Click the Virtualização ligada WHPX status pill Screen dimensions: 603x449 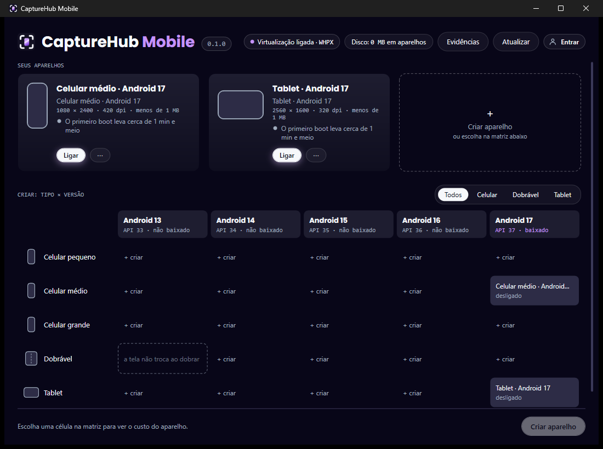pyautogui.click(x=292, y=42)
